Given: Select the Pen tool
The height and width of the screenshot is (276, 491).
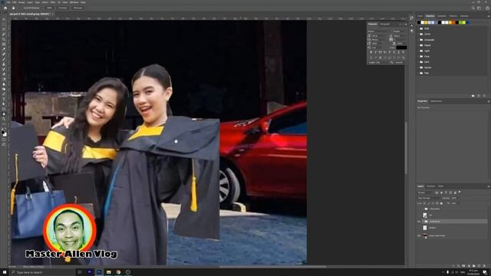Looking at the screenshot, I should 4,94.
